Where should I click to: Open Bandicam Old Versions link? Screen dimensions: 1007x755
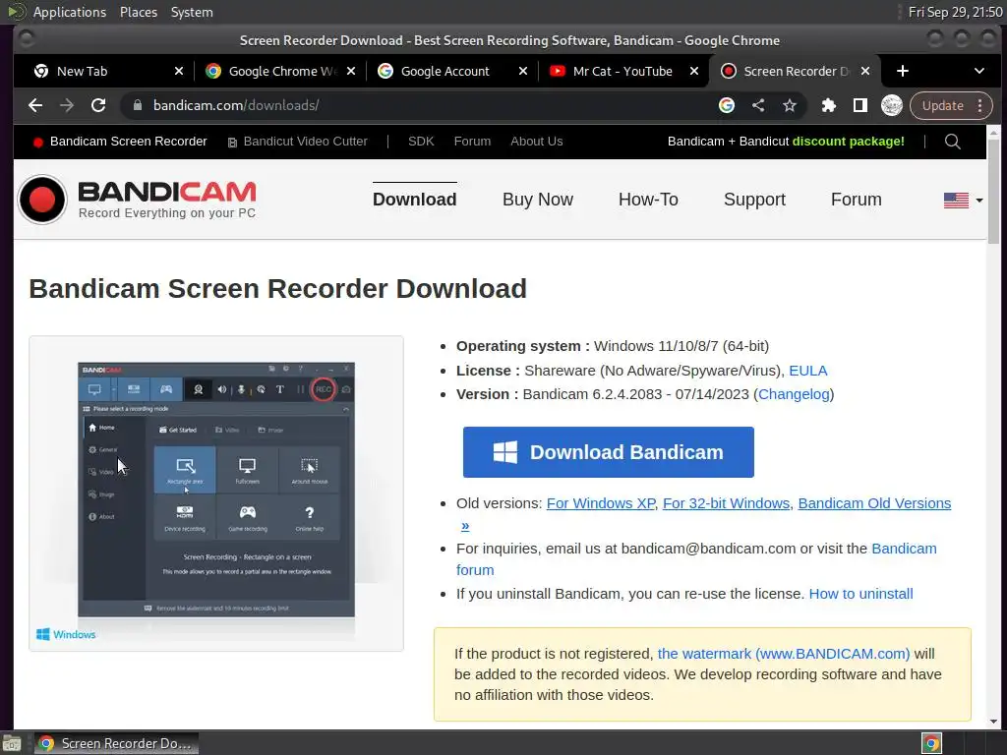point(874,503)
